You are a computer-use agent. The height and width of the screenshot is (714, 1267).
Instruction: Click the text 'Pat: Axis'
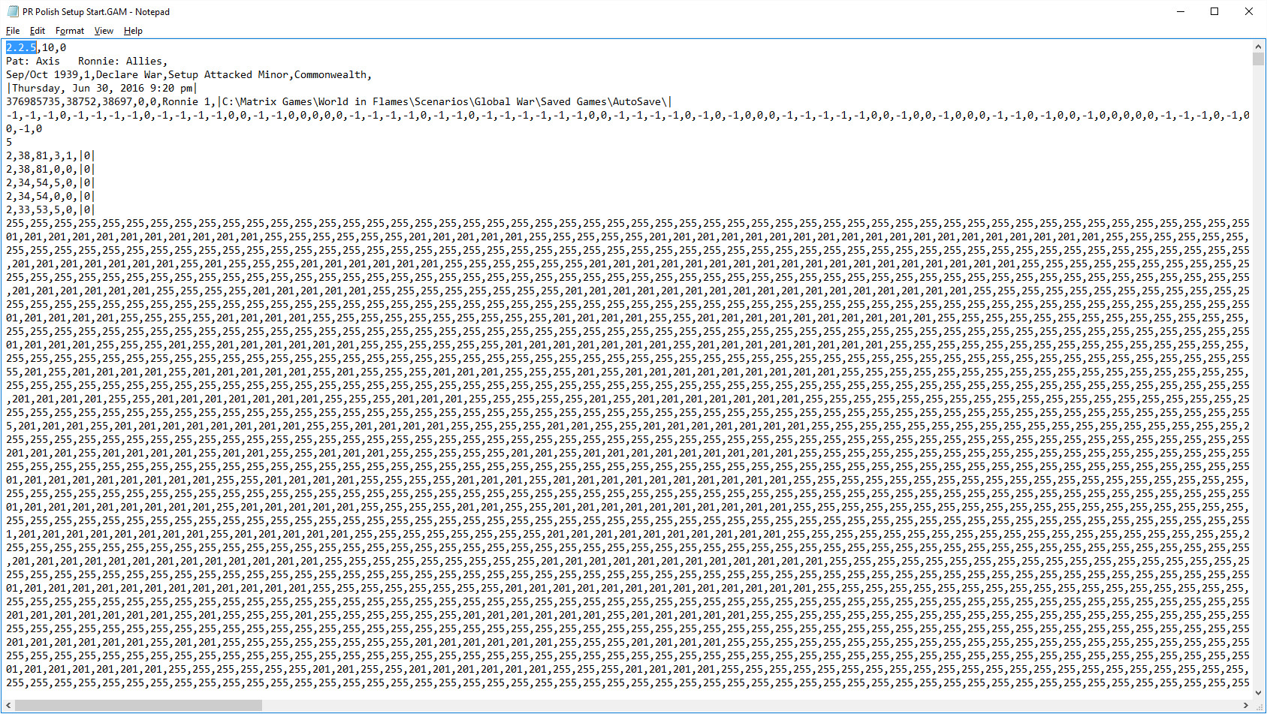click(33, 61)
